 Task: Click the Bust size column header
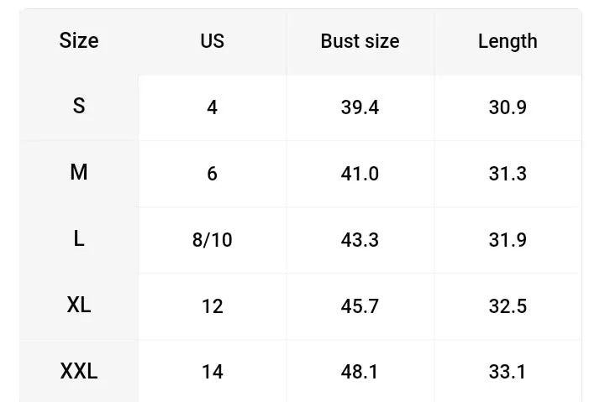(x=360, y=41)
